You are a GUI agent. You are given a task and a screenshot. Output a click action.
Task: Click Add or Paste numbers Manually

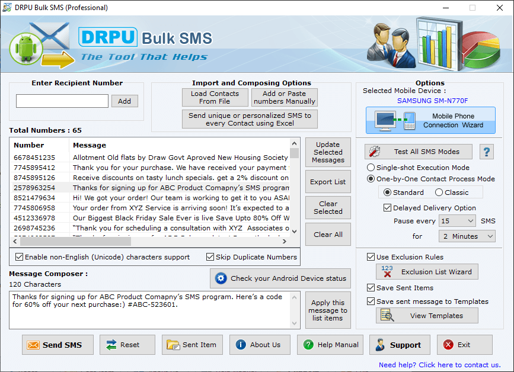coord(284,97)
